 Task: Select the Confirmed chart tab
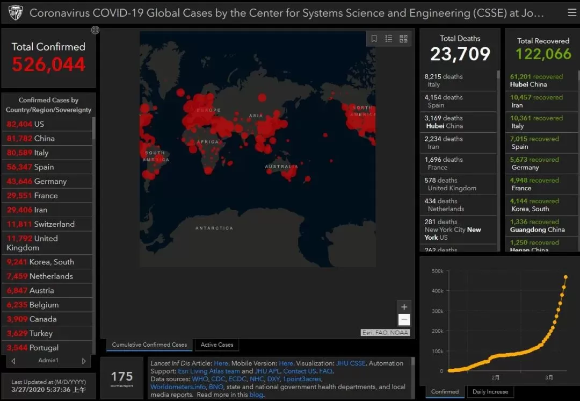coord(445,392)
